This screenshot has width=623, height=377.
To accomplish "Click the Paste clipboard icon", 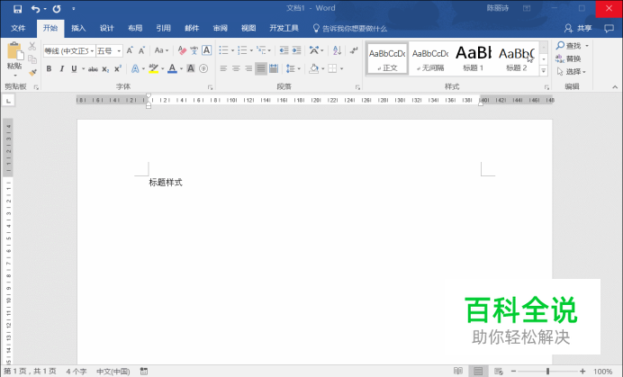I will 14,51.
